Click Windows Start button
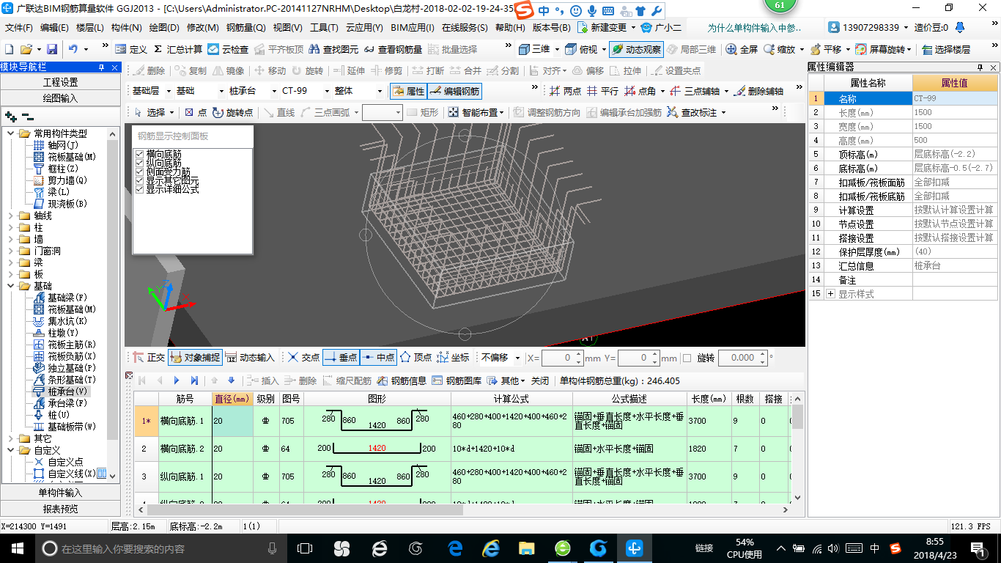The image size is (1001, 563). [17, 548]
